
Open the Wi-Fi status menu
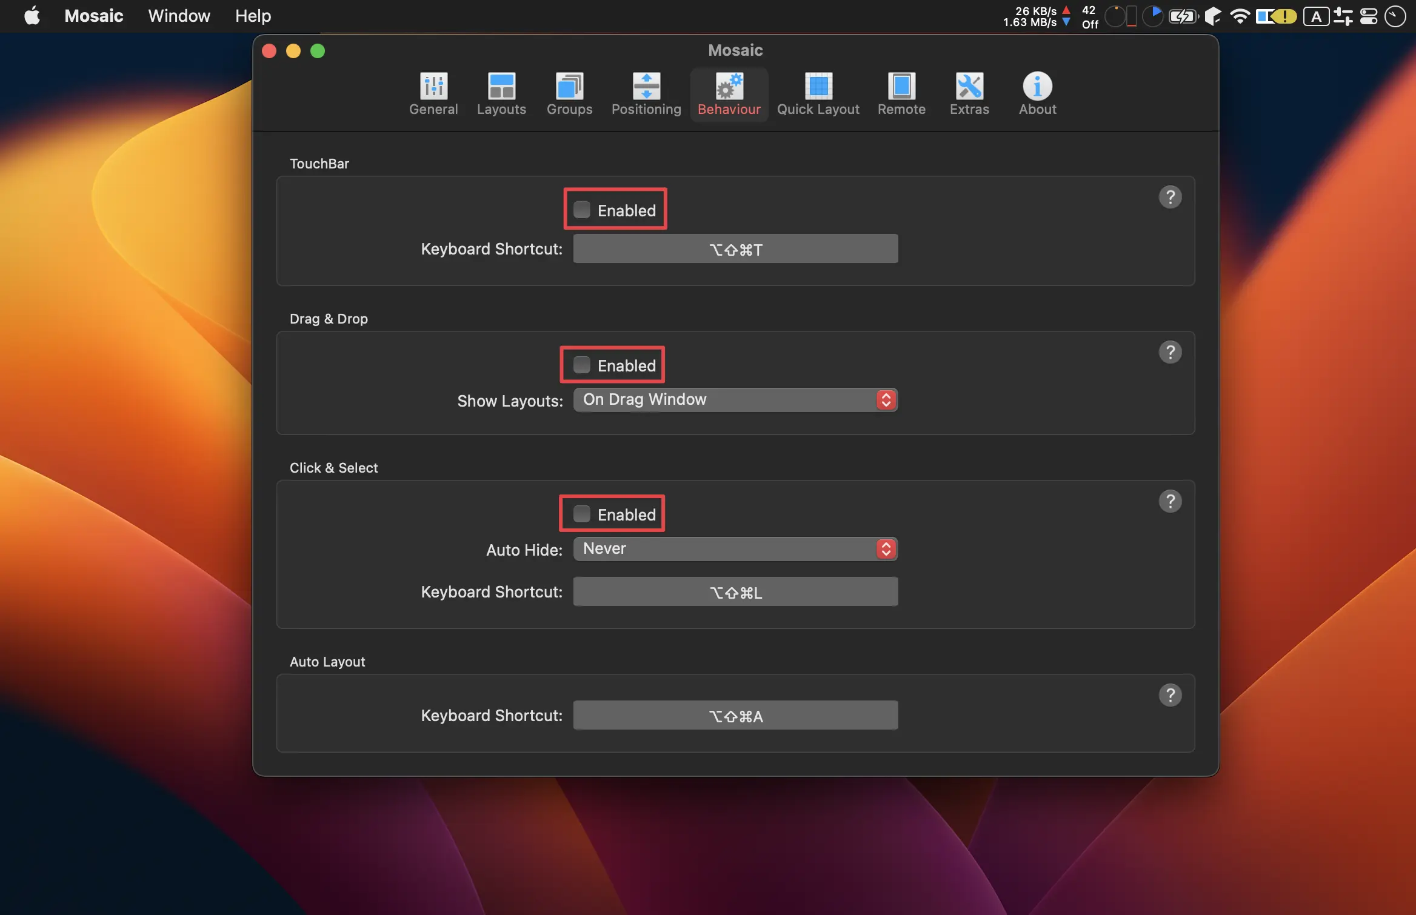[x=1240, y=16]
